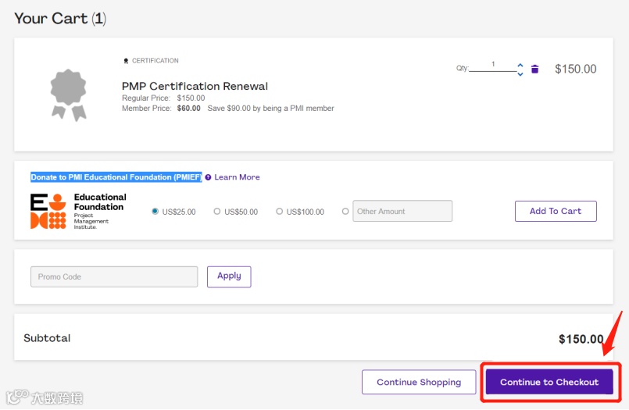Image resolution: width=629 pixels, height=410 pixels.
Task: Click the small certification badge icon
Action: tap(126, 61)
